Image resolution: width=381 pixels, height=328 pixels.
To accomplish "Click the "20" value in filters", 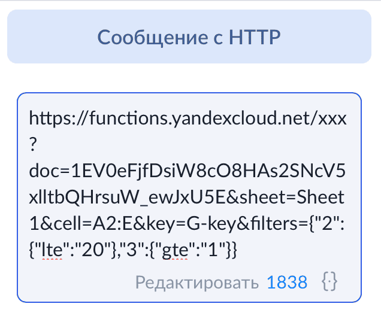I will pyautogui.click(x=93, y=250).
